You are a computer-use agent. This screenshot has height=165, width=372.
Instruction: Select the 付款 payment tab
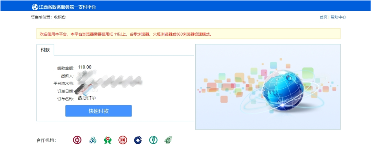pos(45,50)
